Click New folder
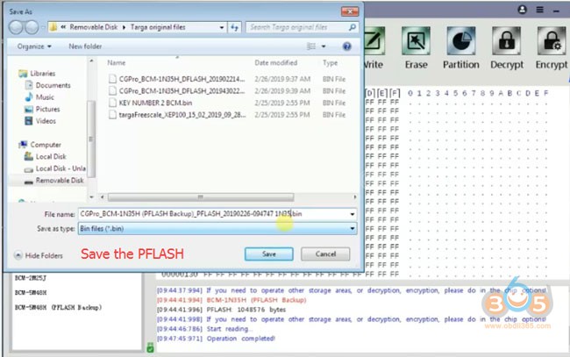Image resolution: width=570 pixels, height=357 pixels. pyautogui.click(x=85, y=46)
